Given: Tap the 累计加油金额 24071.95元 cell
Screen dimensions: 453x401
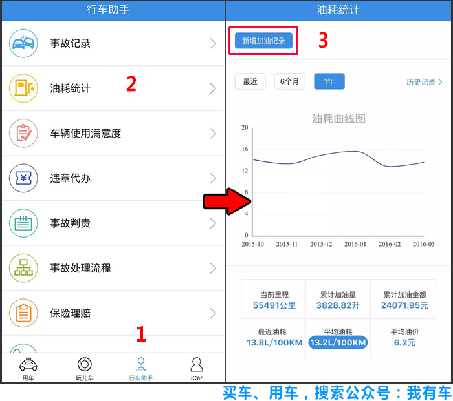Looking at the screenshot, I should (404, 300).
